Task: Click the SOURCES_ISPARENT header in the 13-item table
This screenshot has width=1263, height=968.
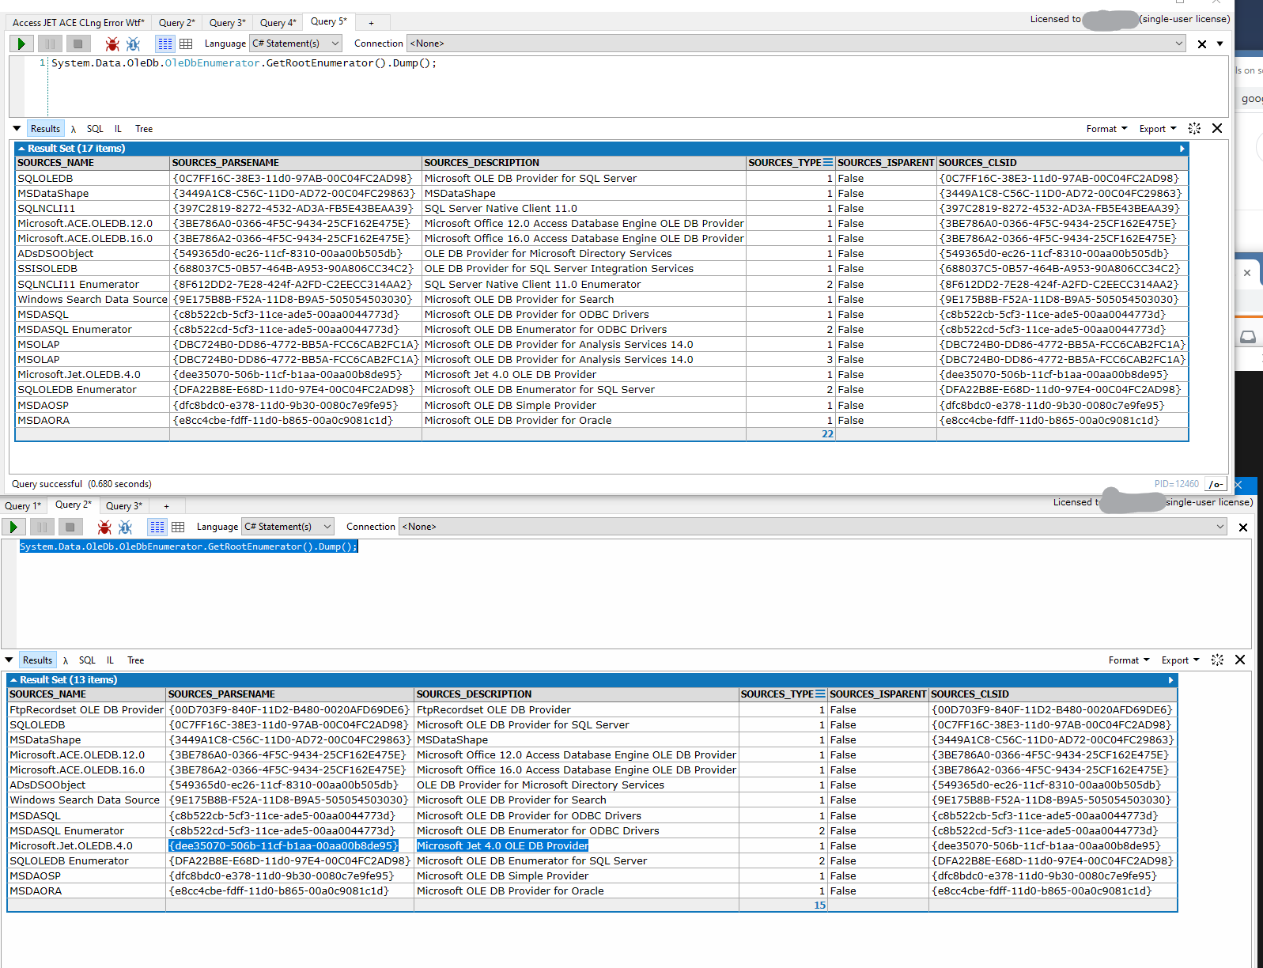Action: [x=878, y=694]
